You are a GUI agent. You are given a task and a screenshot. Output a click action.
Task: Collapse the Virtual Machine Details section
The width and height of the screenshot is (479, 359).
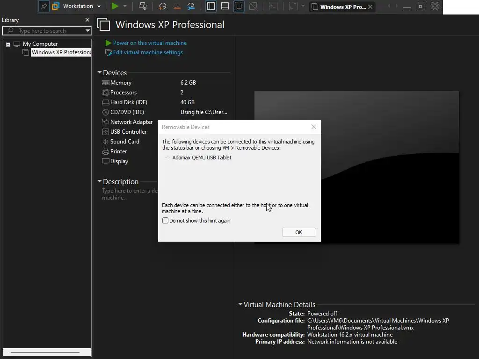pos(240,304)
